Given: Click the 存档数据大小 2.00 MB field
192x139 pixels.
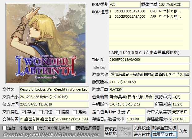Looking at the screenshot, I should (x=181, y=119).
